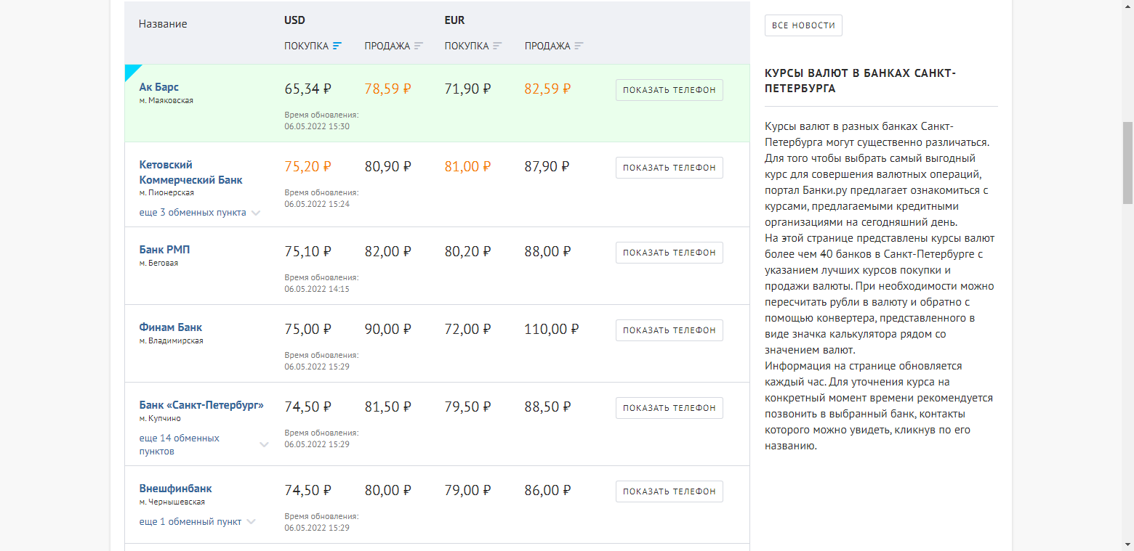
Task: Open Банк «Санкт-Петербург» link
Action: click(201, 405)
